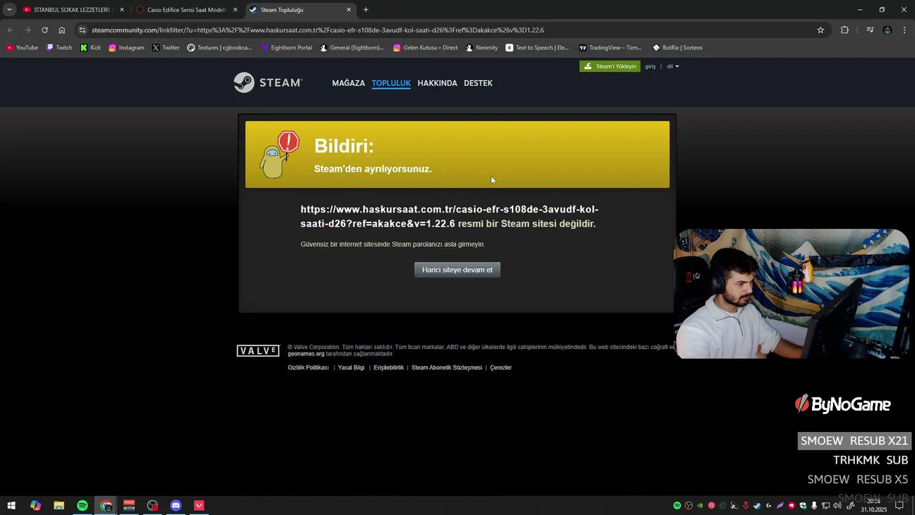Image resolution: width=915 pixels, height=515 pixels.
Task: Bookmark this page with star icon
Action: (821, 30)
